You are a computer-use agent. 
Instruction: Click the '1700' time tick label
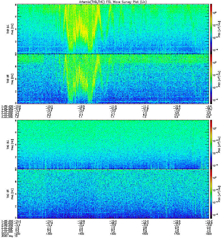pos(177,234)
